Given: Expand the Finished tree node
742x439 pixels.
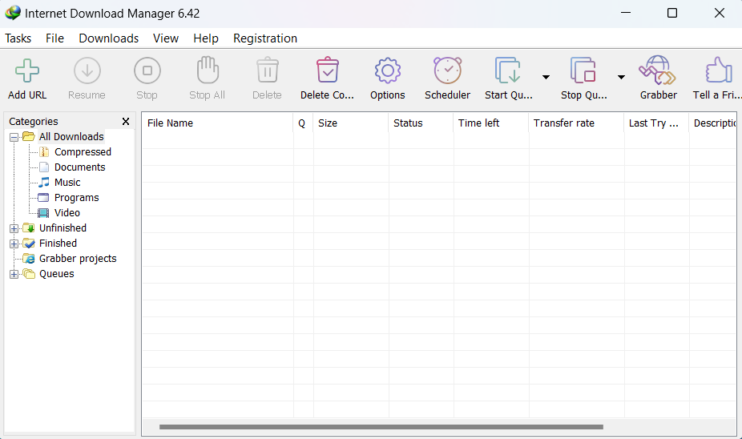Looking at the screenshot, I should pos(14,244).
